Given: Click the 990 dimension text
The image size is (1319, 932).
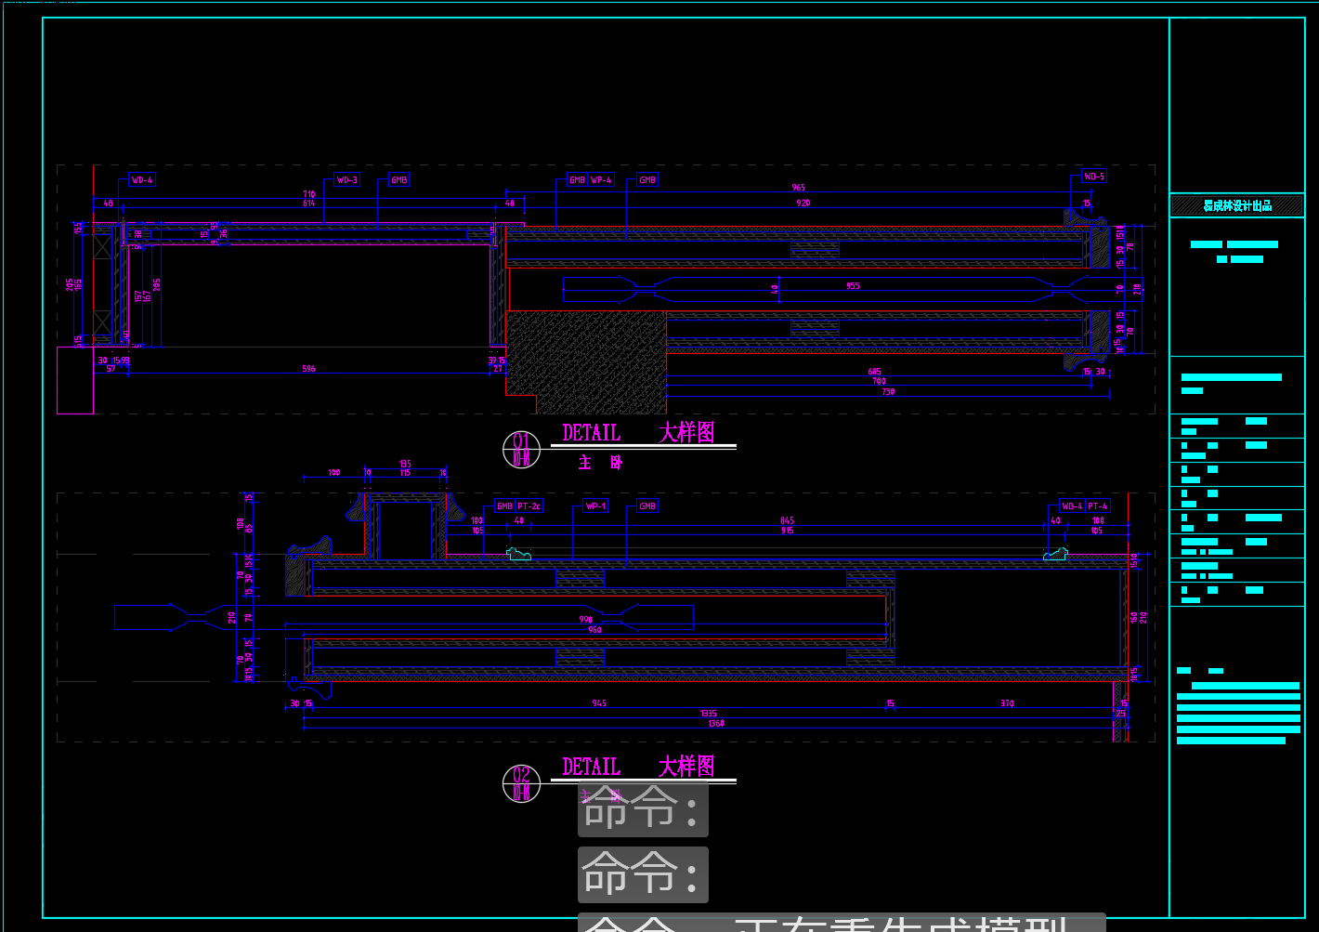Looking at the screenshot, I should click(586, 620).
